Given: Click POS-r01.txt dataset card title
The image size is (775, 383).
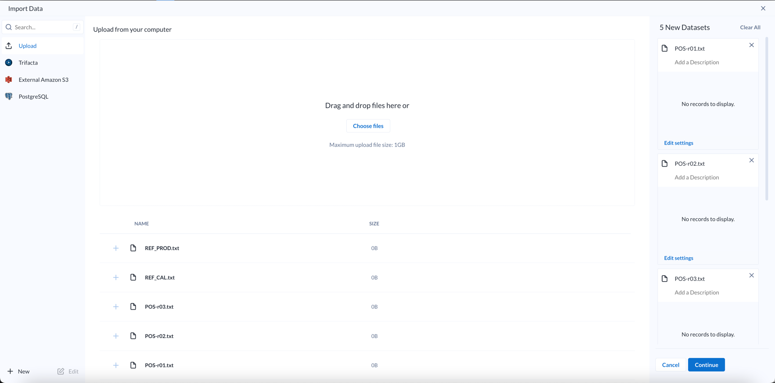Looking at the screenshot, I should 690,48.
